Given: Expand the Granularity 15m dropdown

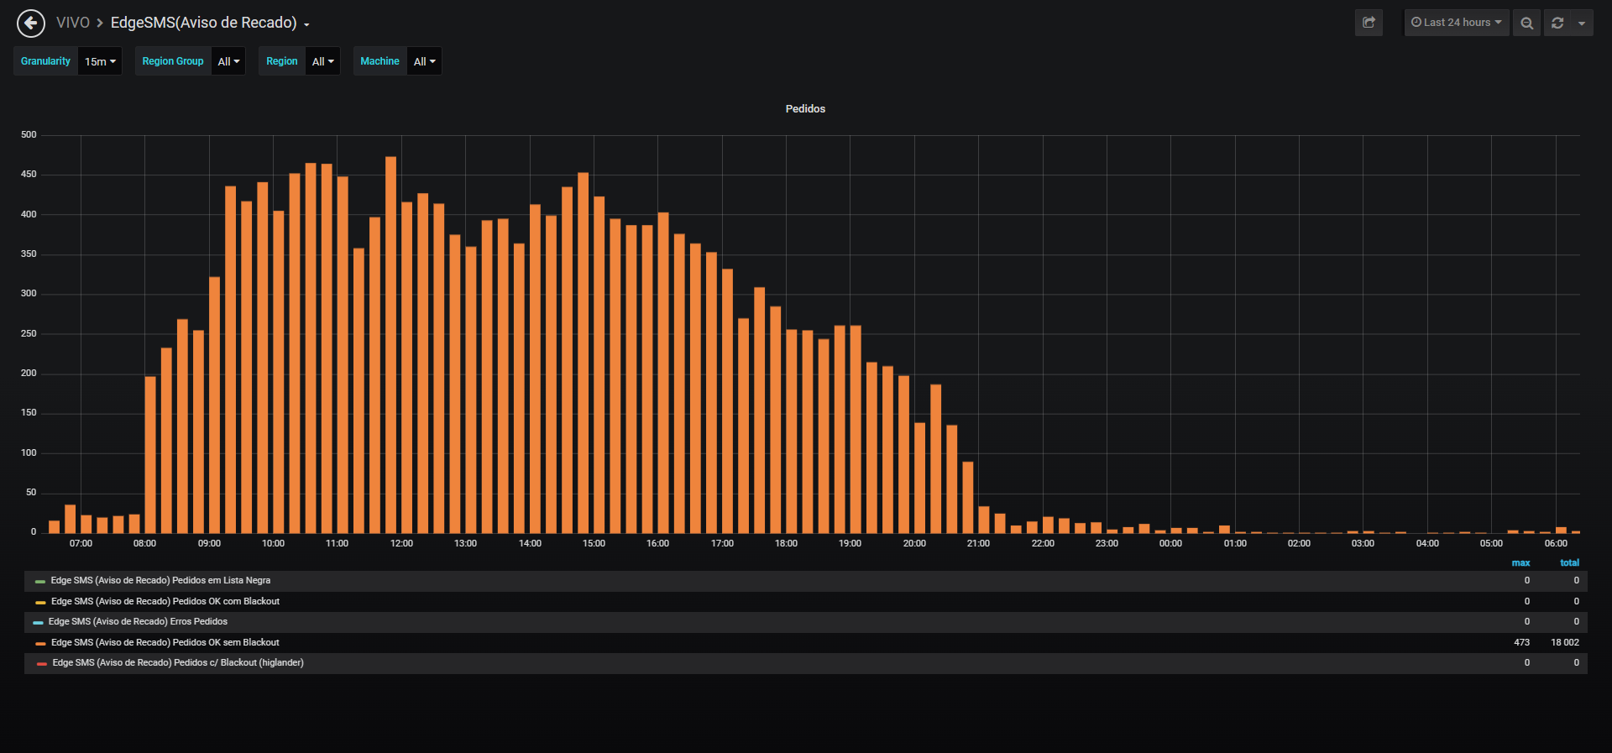Looking at the screenshot, I should pos(100,61).
